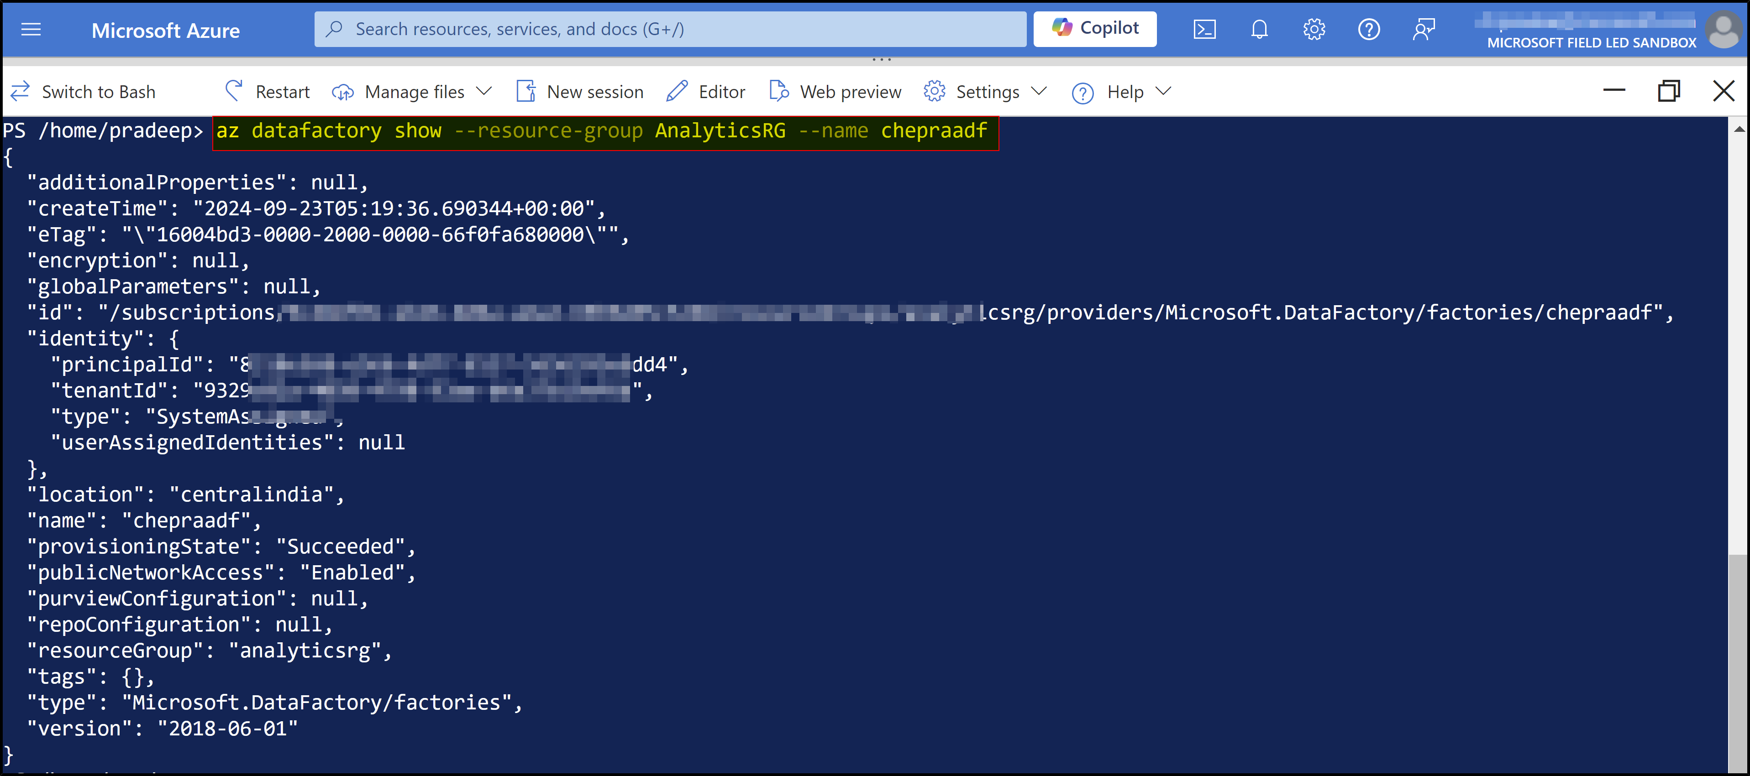Open the notifications bell
Image resolution: width=1750 pixels, height=776 pixels.
click(1259, 30)
